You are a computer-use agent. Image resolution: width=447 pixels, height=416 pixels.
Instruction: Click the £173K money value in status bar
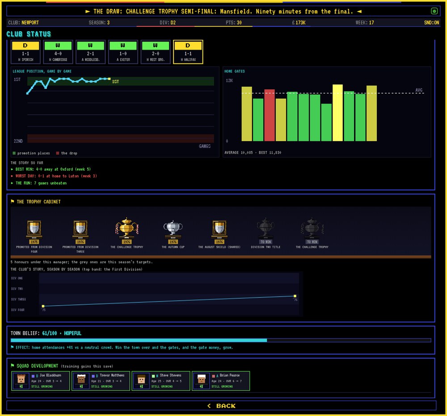click(x=299, y=22)
